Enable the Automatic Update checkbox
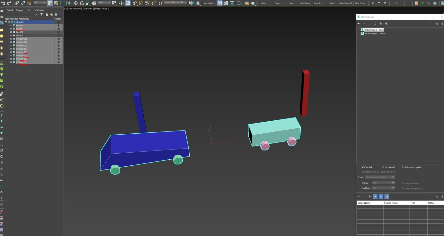 tap(403, 167)
